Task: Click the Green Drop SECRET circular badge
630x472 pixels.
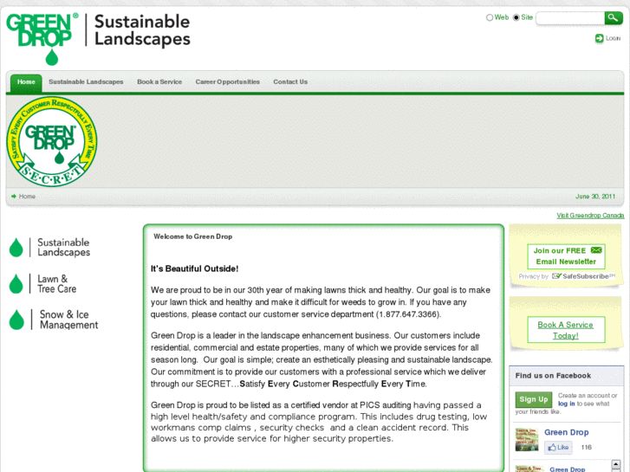Action: [52, 141]
